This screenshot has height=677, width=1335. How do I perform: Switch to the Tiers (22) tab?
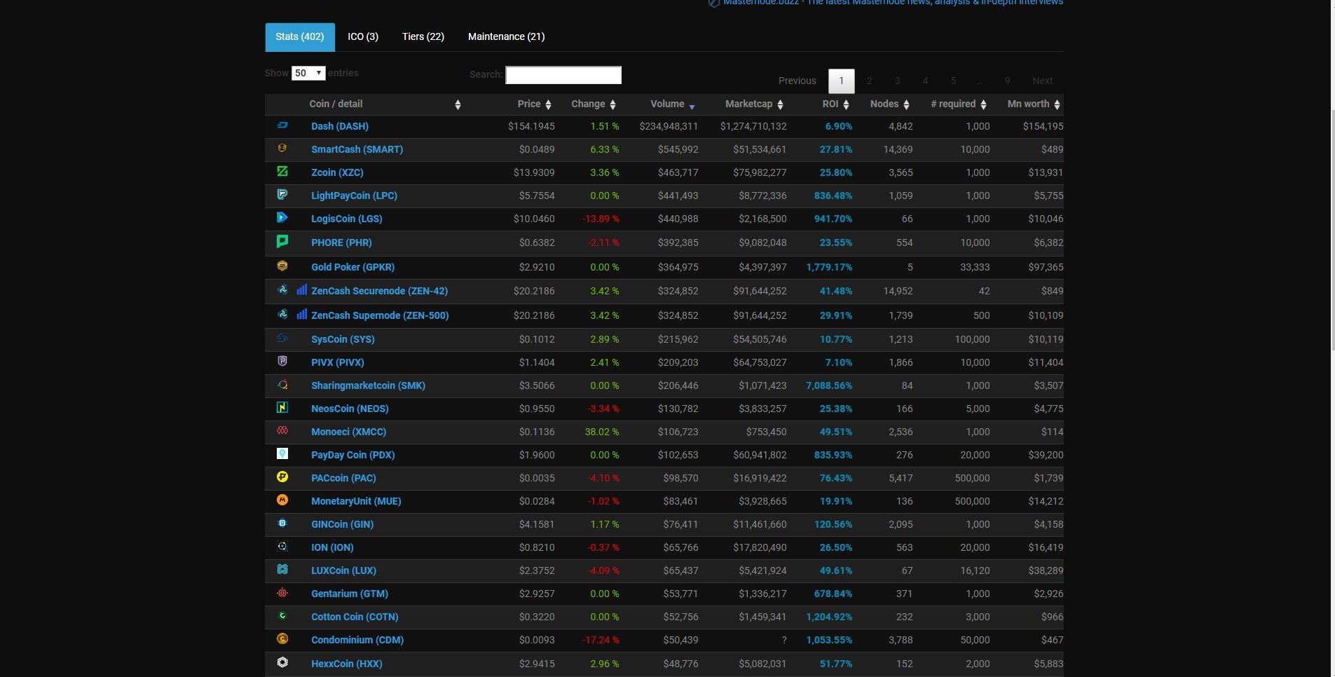423,36
